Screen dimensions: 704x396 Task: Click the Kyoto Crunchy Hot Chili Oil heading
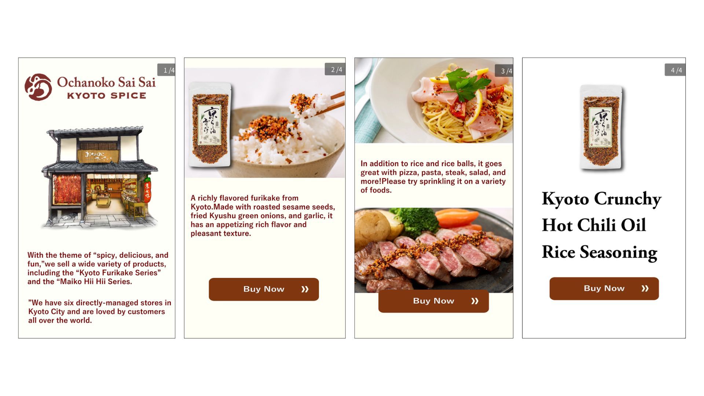601,225
